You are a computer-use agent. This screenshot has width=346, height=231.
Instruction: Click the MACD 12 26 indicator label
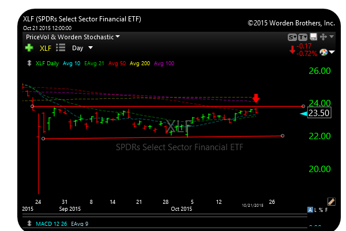[x=51, y=224]
